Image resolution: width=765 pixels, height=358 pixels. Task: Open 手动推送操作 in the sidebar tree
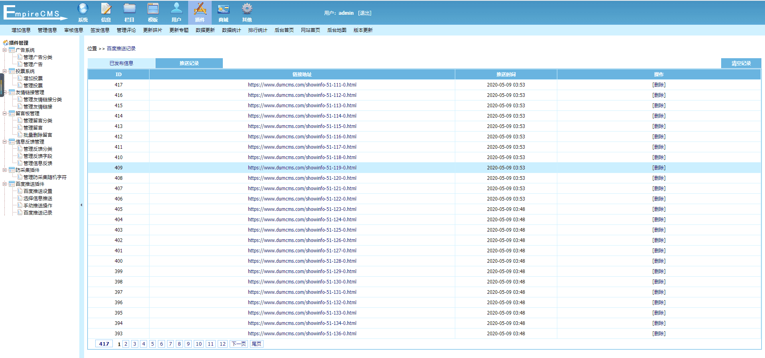click(x=37, y=206)
